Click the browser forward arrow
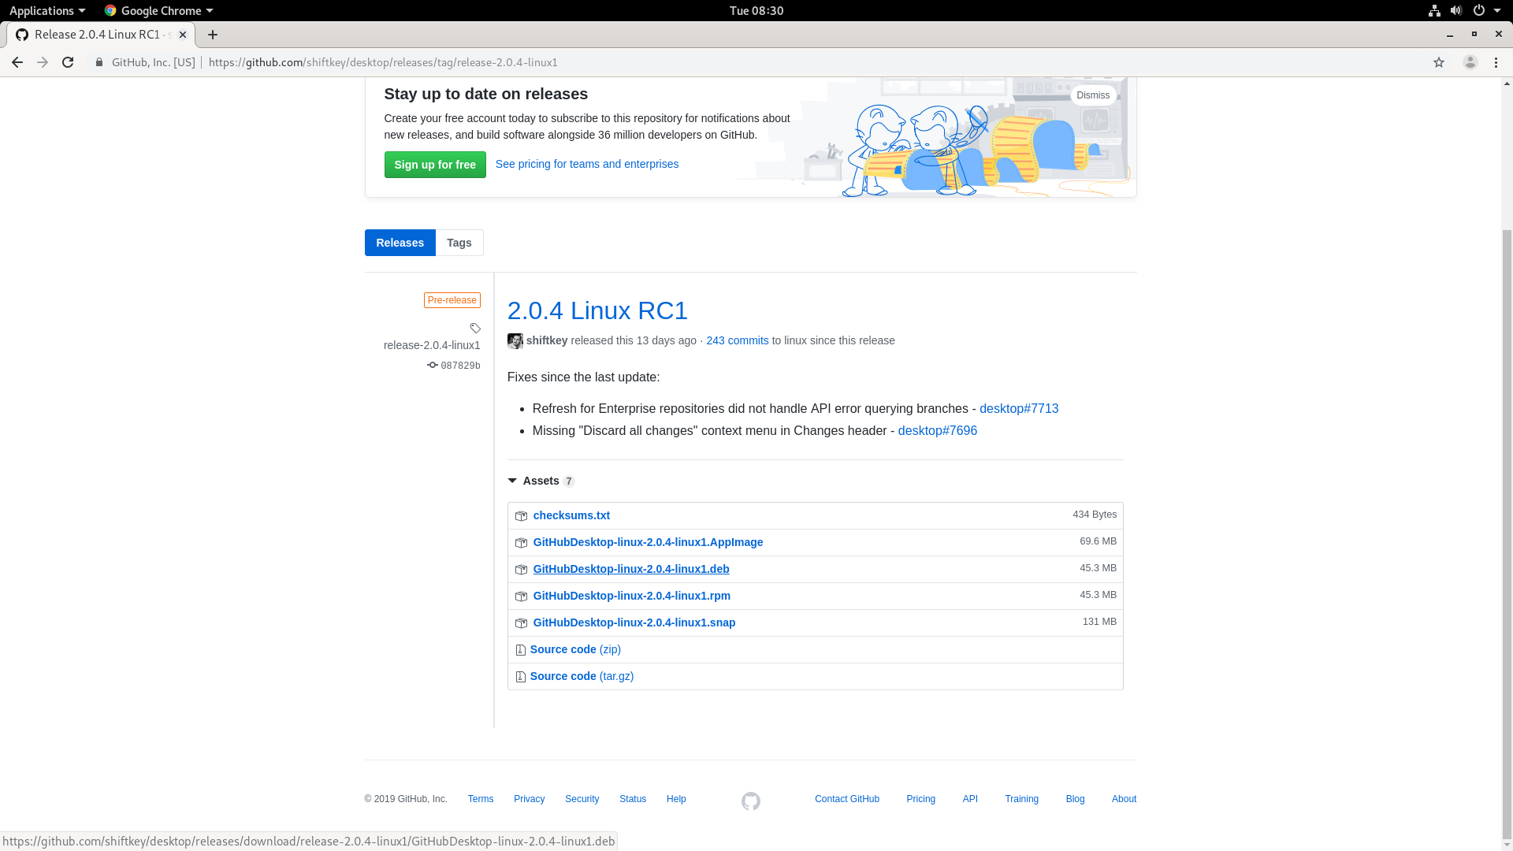 pyautogui.click(x=43, y=62)
